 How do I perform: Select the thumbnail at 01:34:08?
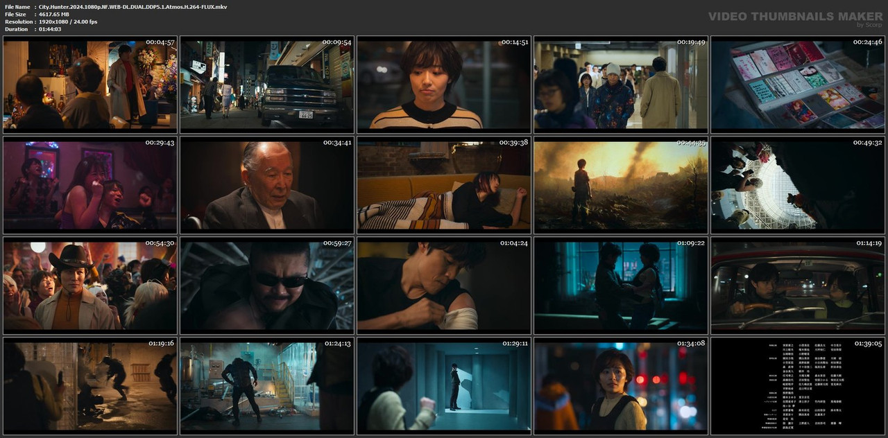[x=621, y=385]
